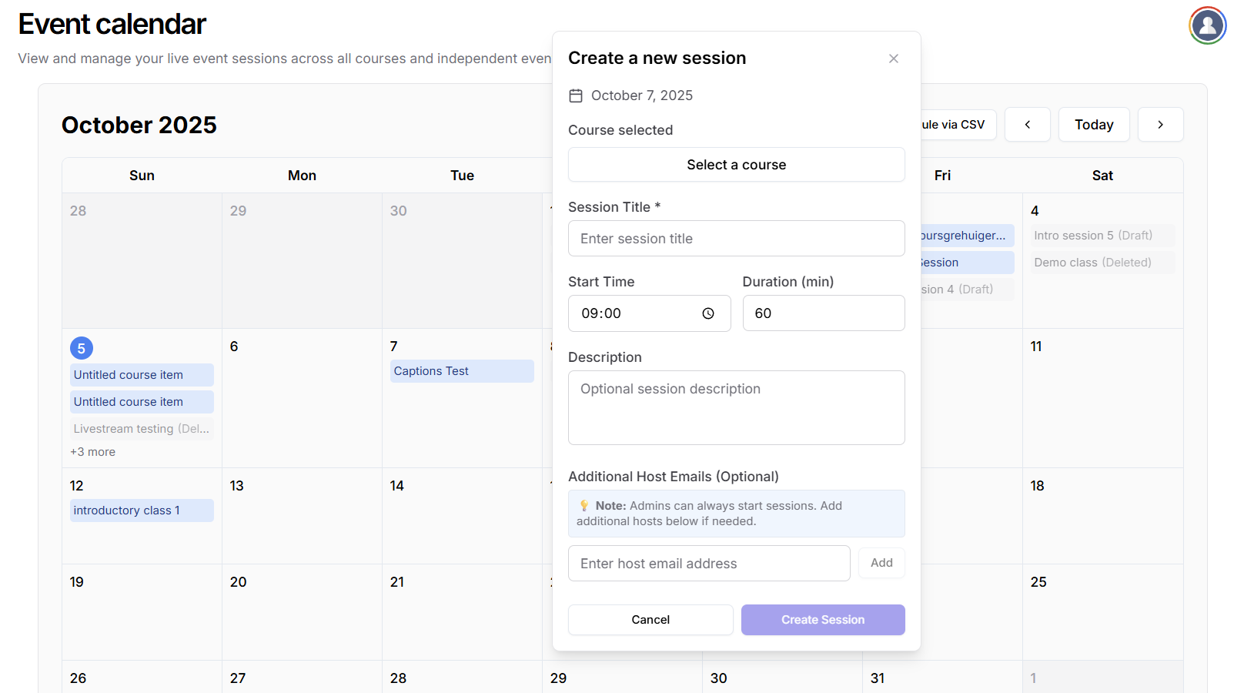Screen dimensions: 1254x693
Task: Expand the +3 more events link
Action: pyautogui.click(x=93, y=452)
